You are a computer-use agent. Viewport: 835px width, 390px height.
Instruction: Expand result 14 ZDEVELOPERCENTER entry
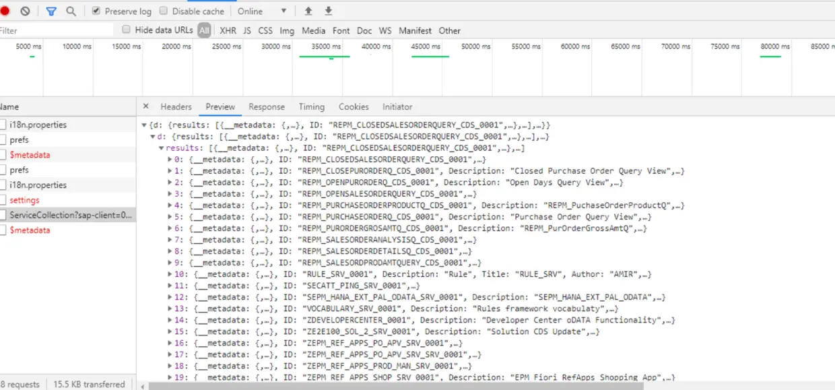pyautogui.click(x=170, y=320)
